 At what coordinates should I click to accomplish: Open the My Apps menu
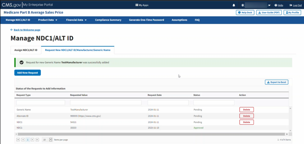click(x=142, y=5)
